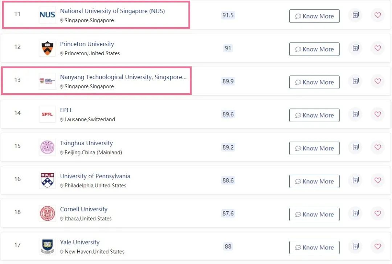Screen dimensions: 392x264
Task: Add University of Pennsylvania to compare
Action: click(355, 180)
